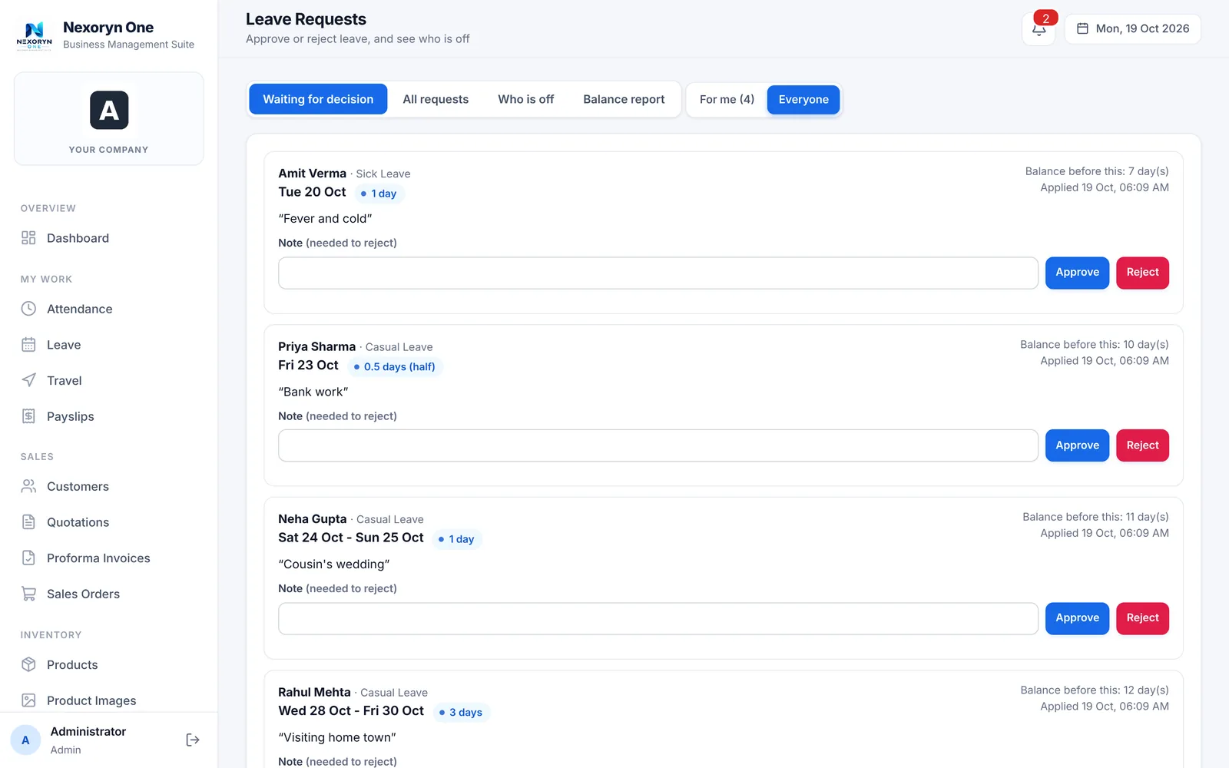Screen dimensions: 1229x768
Task: Go to Quotations in the sidebar
Action: [109, 522]
